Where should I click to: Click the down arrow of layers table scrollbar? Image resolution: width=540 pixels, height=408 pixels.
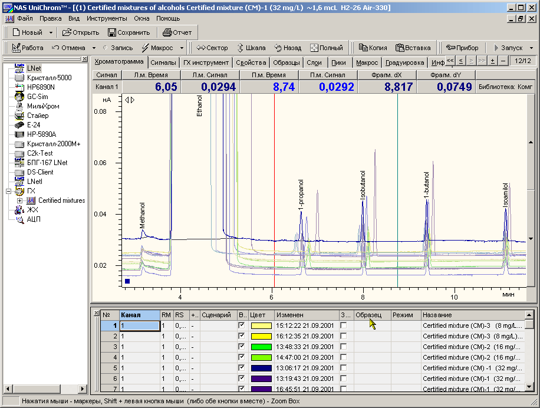point(529,387)
